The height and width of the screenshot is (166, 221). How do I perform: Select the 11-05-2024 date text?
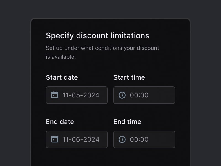coord(81,95)
